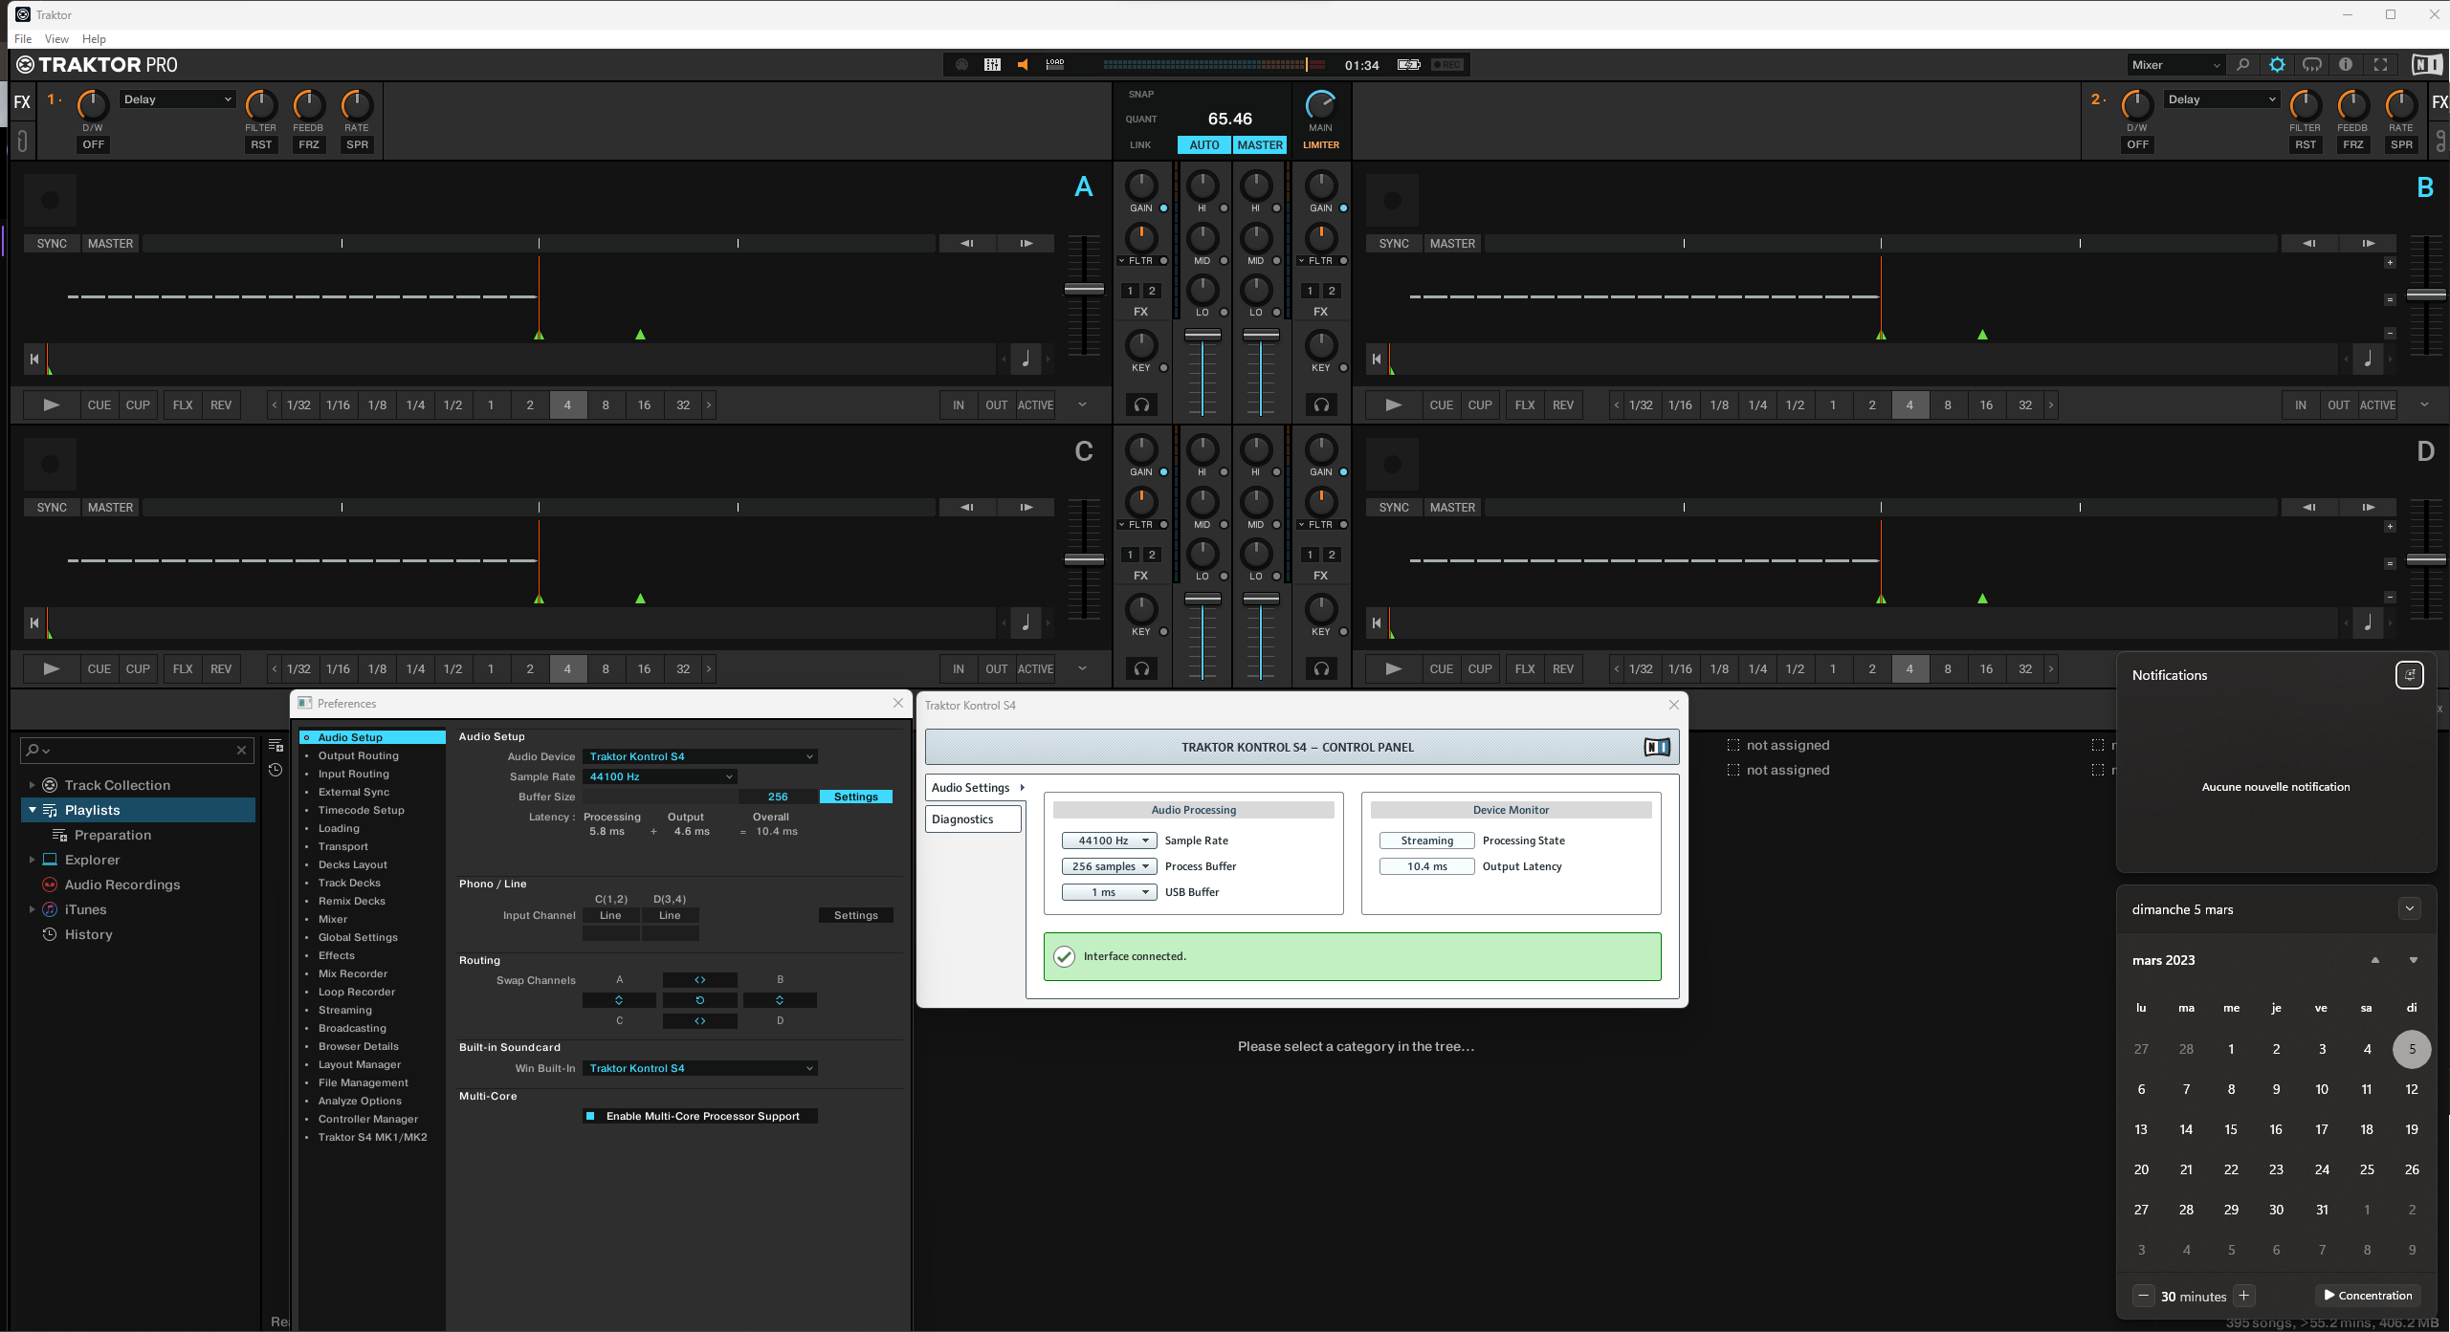Jump to track start on deck A

click(x=34, y=360)
